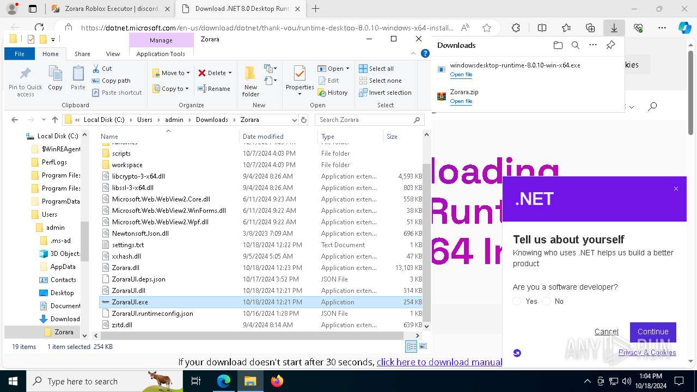Click Cancel in the .NET survey
The height and width of the screenshot is (392, 697).
point(606,332)
